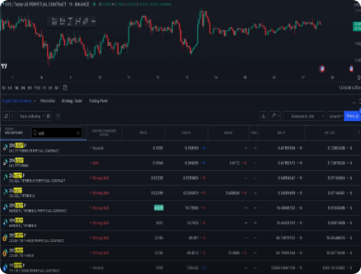Click the highlighted green price cell for ZENUSDT.P
Viewport: 361px width, 274px height.
coord(159,208)
